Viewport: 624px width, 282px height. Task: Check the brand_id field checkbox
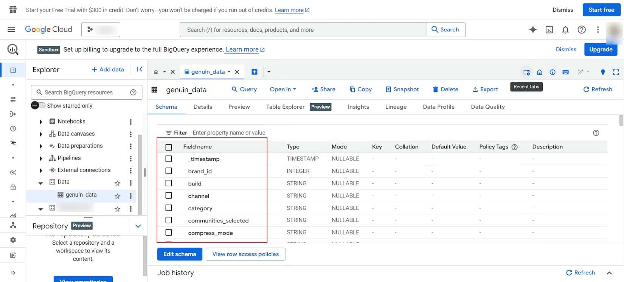(169, 171)
